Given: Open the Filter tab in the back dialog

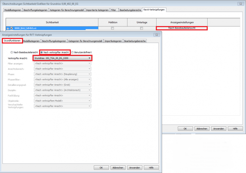Looking at the screenshot, I should 113,10.
